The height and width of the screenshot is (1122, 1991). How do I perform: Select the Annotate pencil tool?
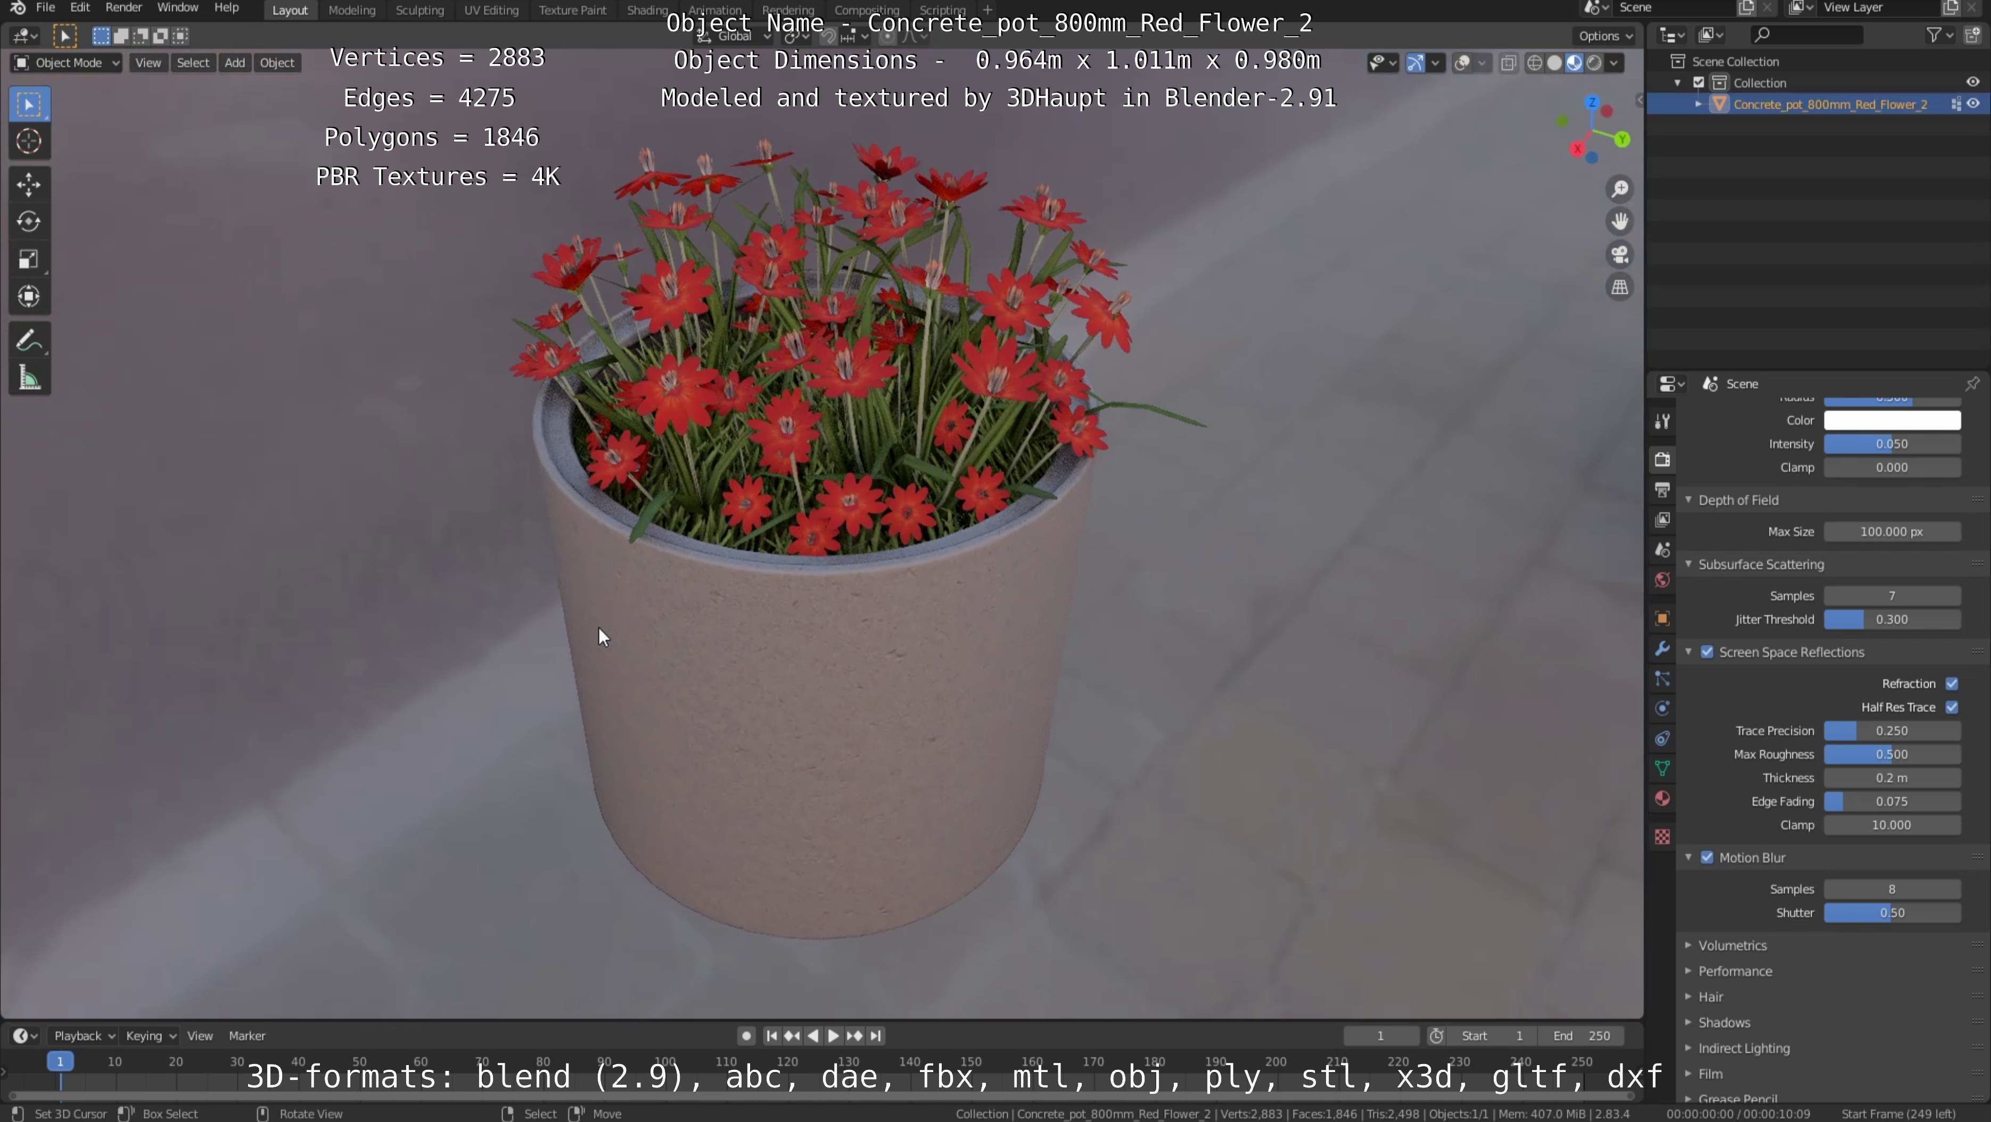point(29,340)
